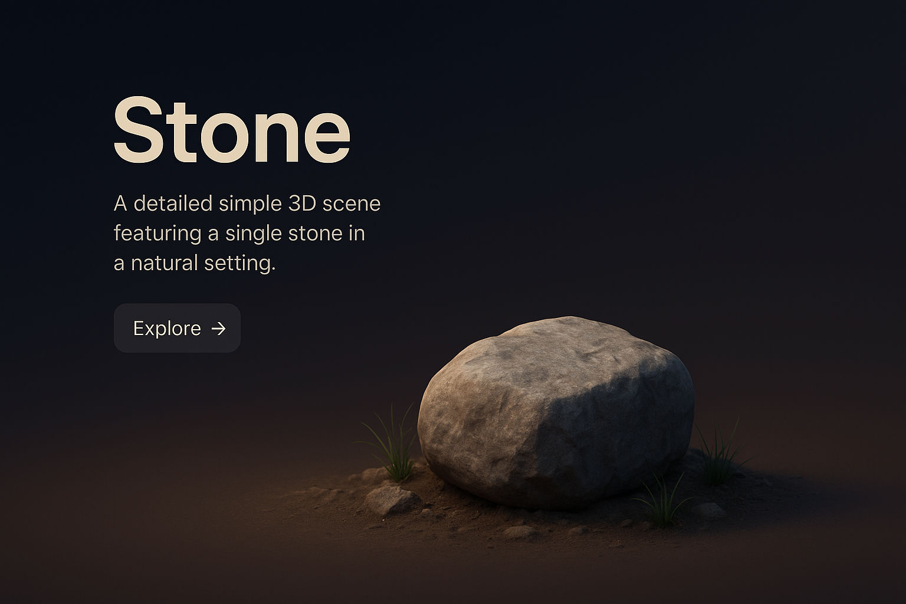Click the description paragraph under the heading
Image resolution: width=906 pixels, height=604 pixels.
[x=247, y=233]
